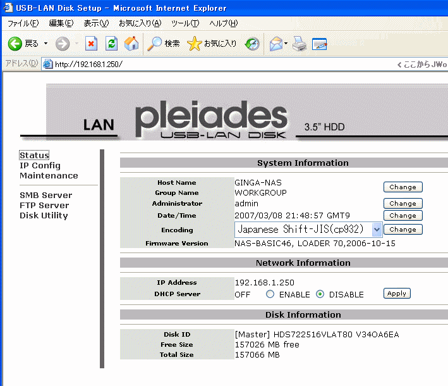Open the Mail dropdown arrow

click(x=286, y=44)
